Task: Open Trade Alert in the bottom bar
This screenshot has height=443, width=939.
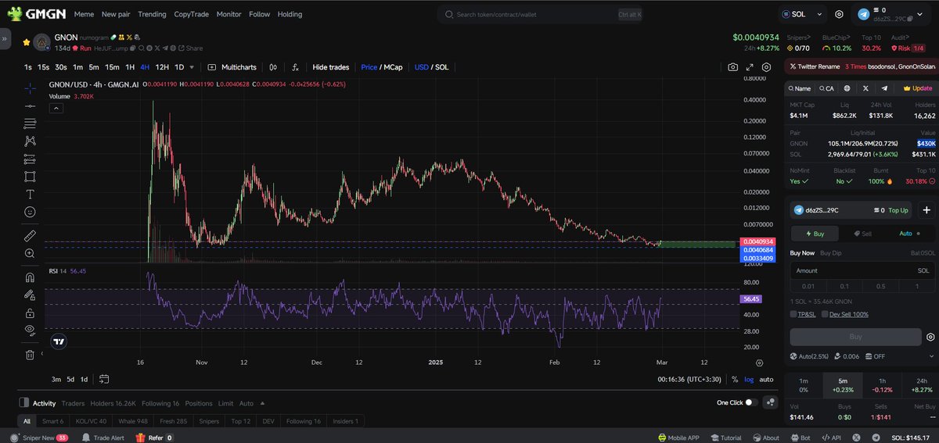Action: (x=103, y=438)
